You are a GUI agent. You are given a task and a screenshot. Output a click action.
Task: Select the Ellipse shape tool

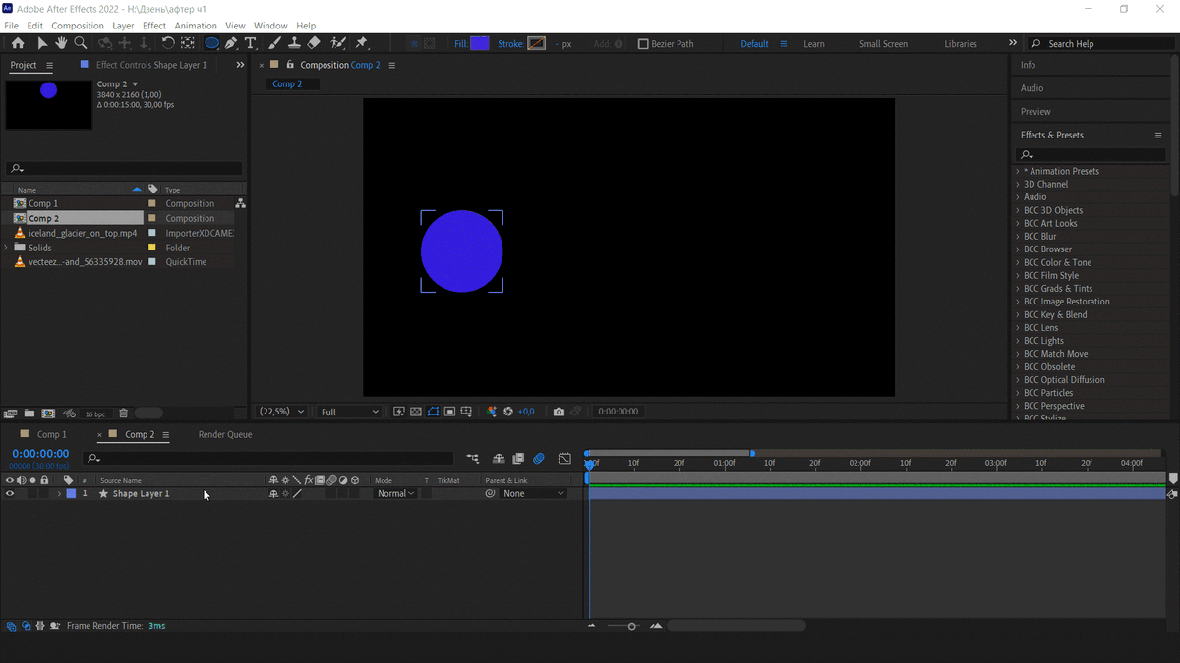211,43
